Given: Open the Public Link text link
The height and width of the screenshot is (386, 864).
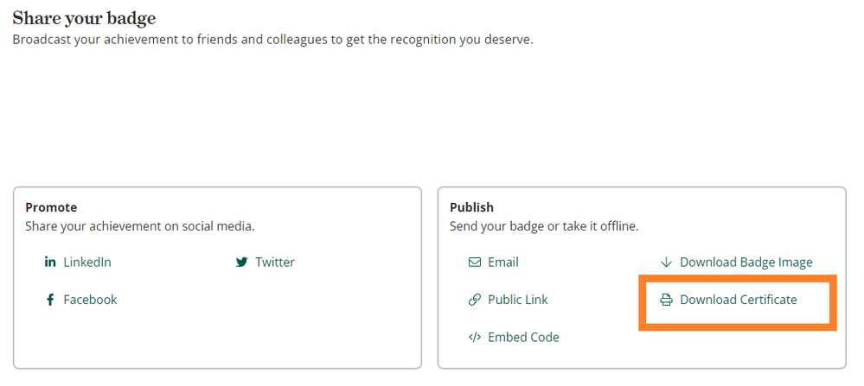Looking at the screenshot, I should (x=518, y=300).
